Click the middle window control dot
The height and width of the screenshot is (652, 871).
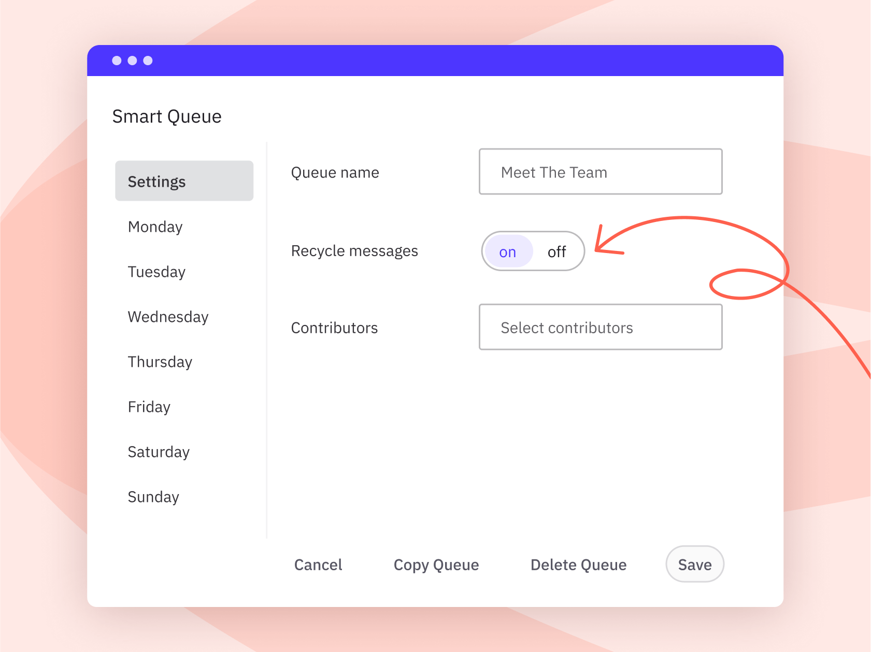coord(132,61)
